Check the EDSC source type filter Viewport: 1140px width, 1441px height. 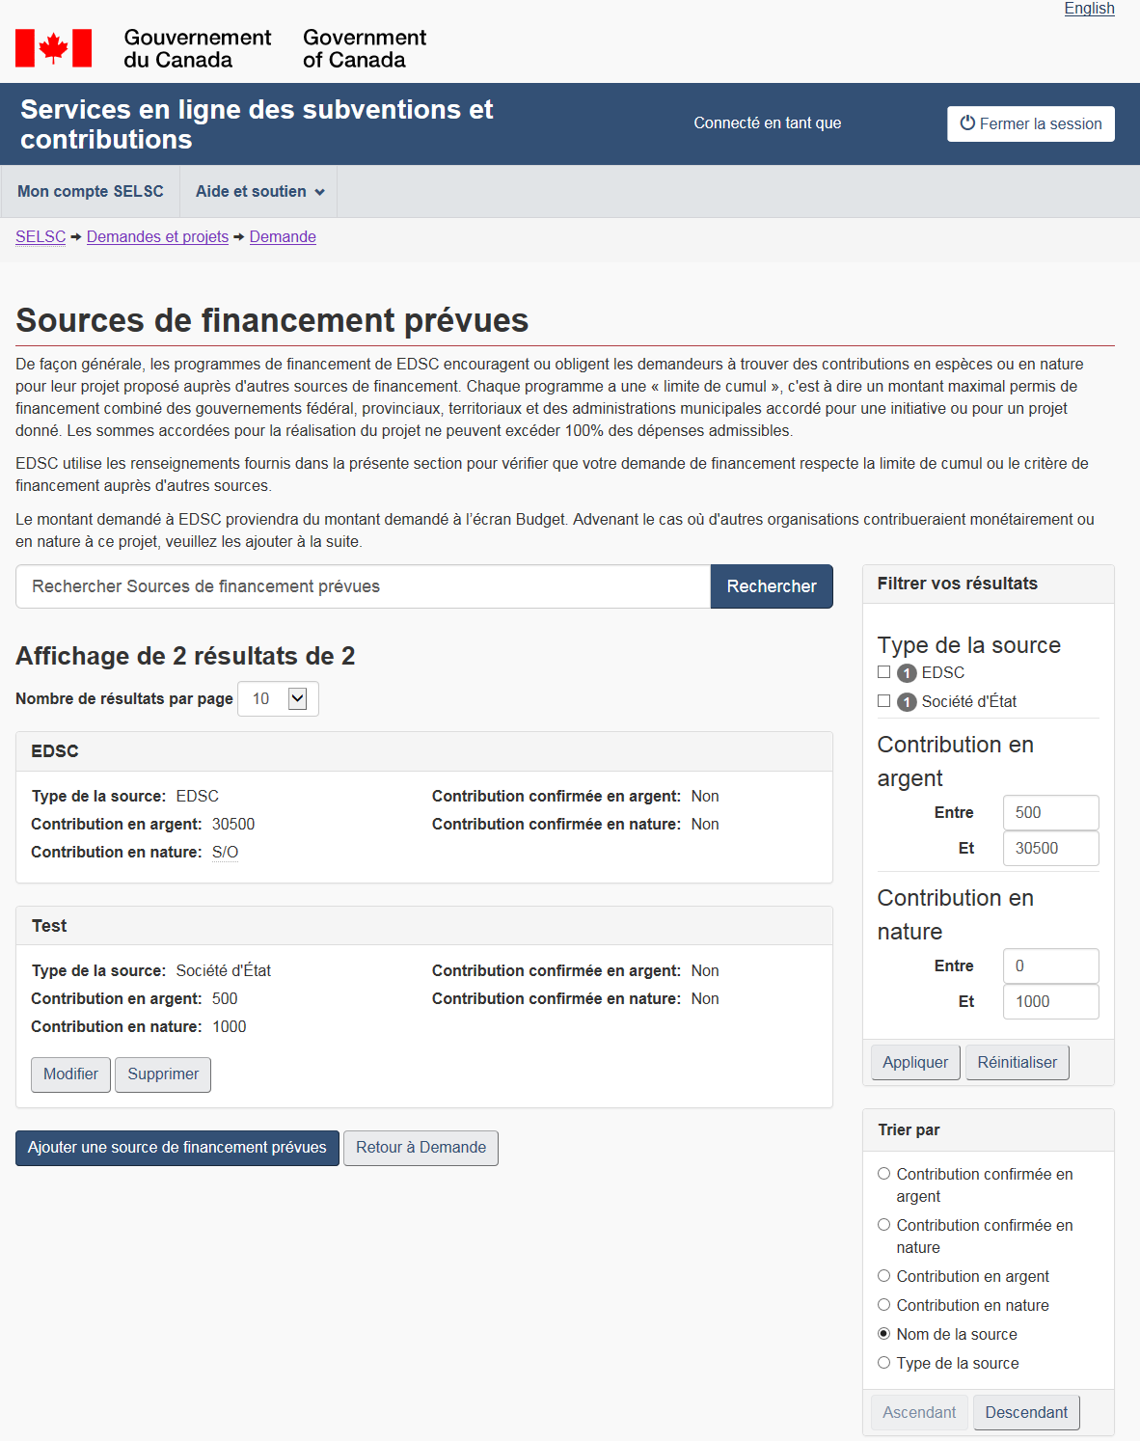[883, 672]
